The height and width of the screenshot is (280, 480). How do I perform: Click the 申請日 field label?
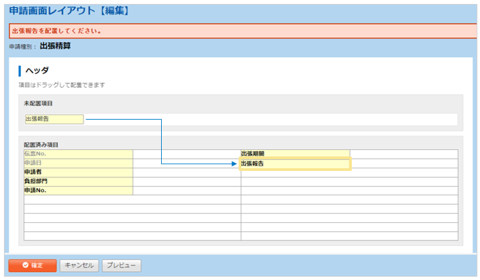pos(78,163)
